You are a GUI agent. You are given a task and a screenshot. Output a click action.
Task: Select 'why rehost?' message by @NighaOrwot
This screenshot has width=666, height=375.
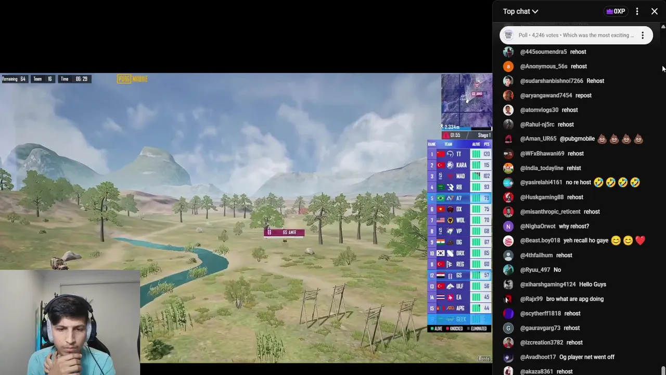[574, 226]
